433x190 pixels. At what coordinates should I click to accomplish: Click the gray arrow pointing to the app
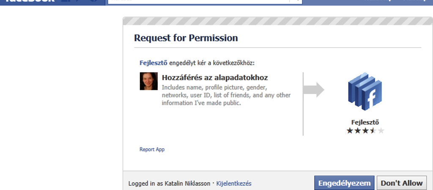pos(314,90)
